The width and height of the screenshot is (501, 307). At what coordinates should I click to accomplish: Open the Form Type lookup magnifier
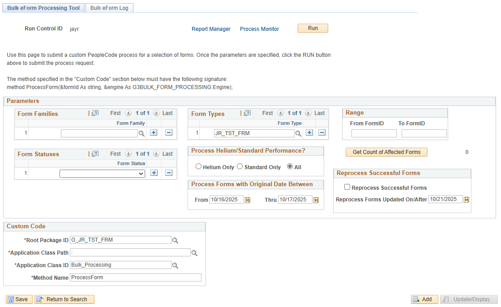pyautogui.click(x=299, y=133)
